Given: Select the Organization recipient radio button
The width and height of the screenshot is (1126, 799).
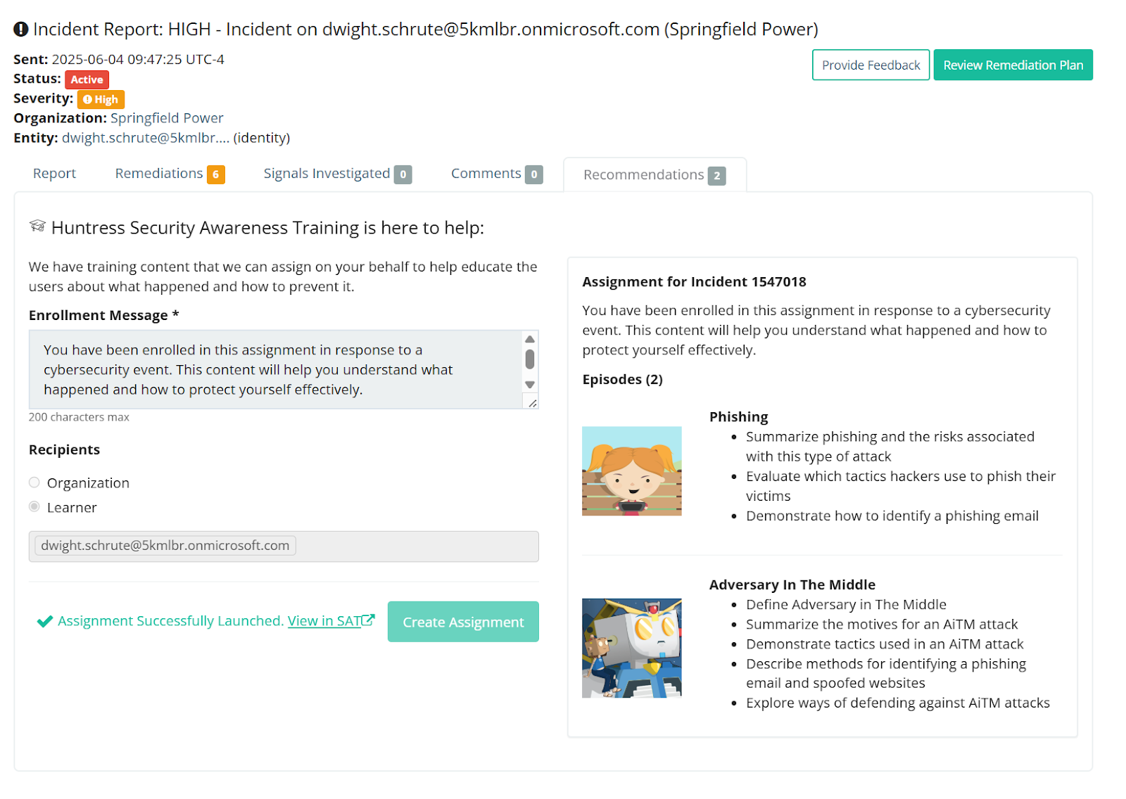Looking at the screenshot, I should coord(34,482).
